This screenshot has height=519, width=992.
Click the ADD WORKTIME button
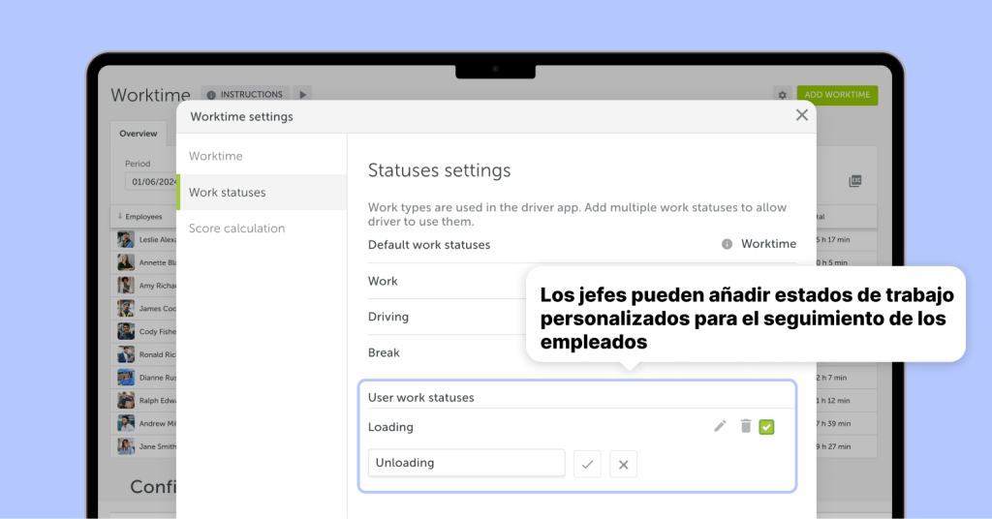[x=837, y=95]
